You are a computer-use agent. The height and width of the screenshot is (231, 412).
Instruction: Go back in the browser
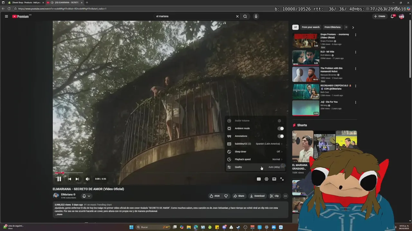point(3,9)
